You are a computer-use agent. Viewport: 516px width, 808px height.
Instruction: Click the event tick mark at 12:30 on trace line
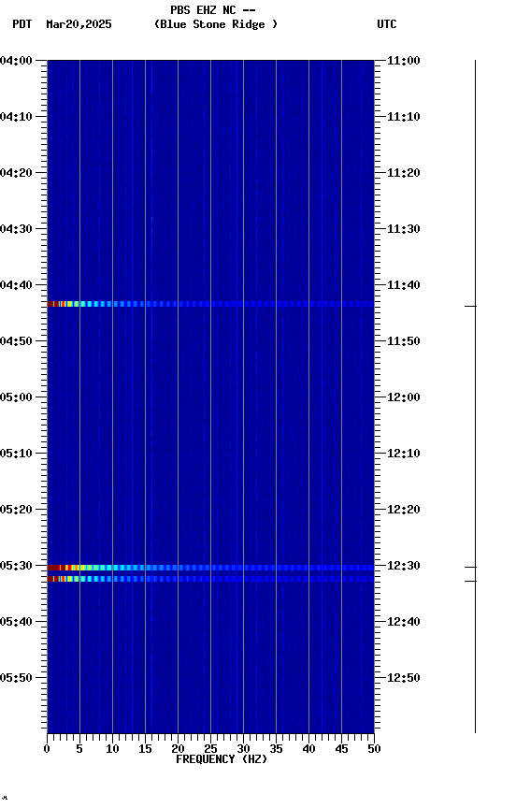click(471, 568)
